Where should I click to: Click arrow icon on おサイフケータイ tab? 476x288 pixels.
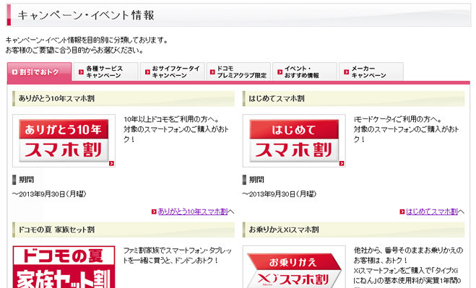147,72
